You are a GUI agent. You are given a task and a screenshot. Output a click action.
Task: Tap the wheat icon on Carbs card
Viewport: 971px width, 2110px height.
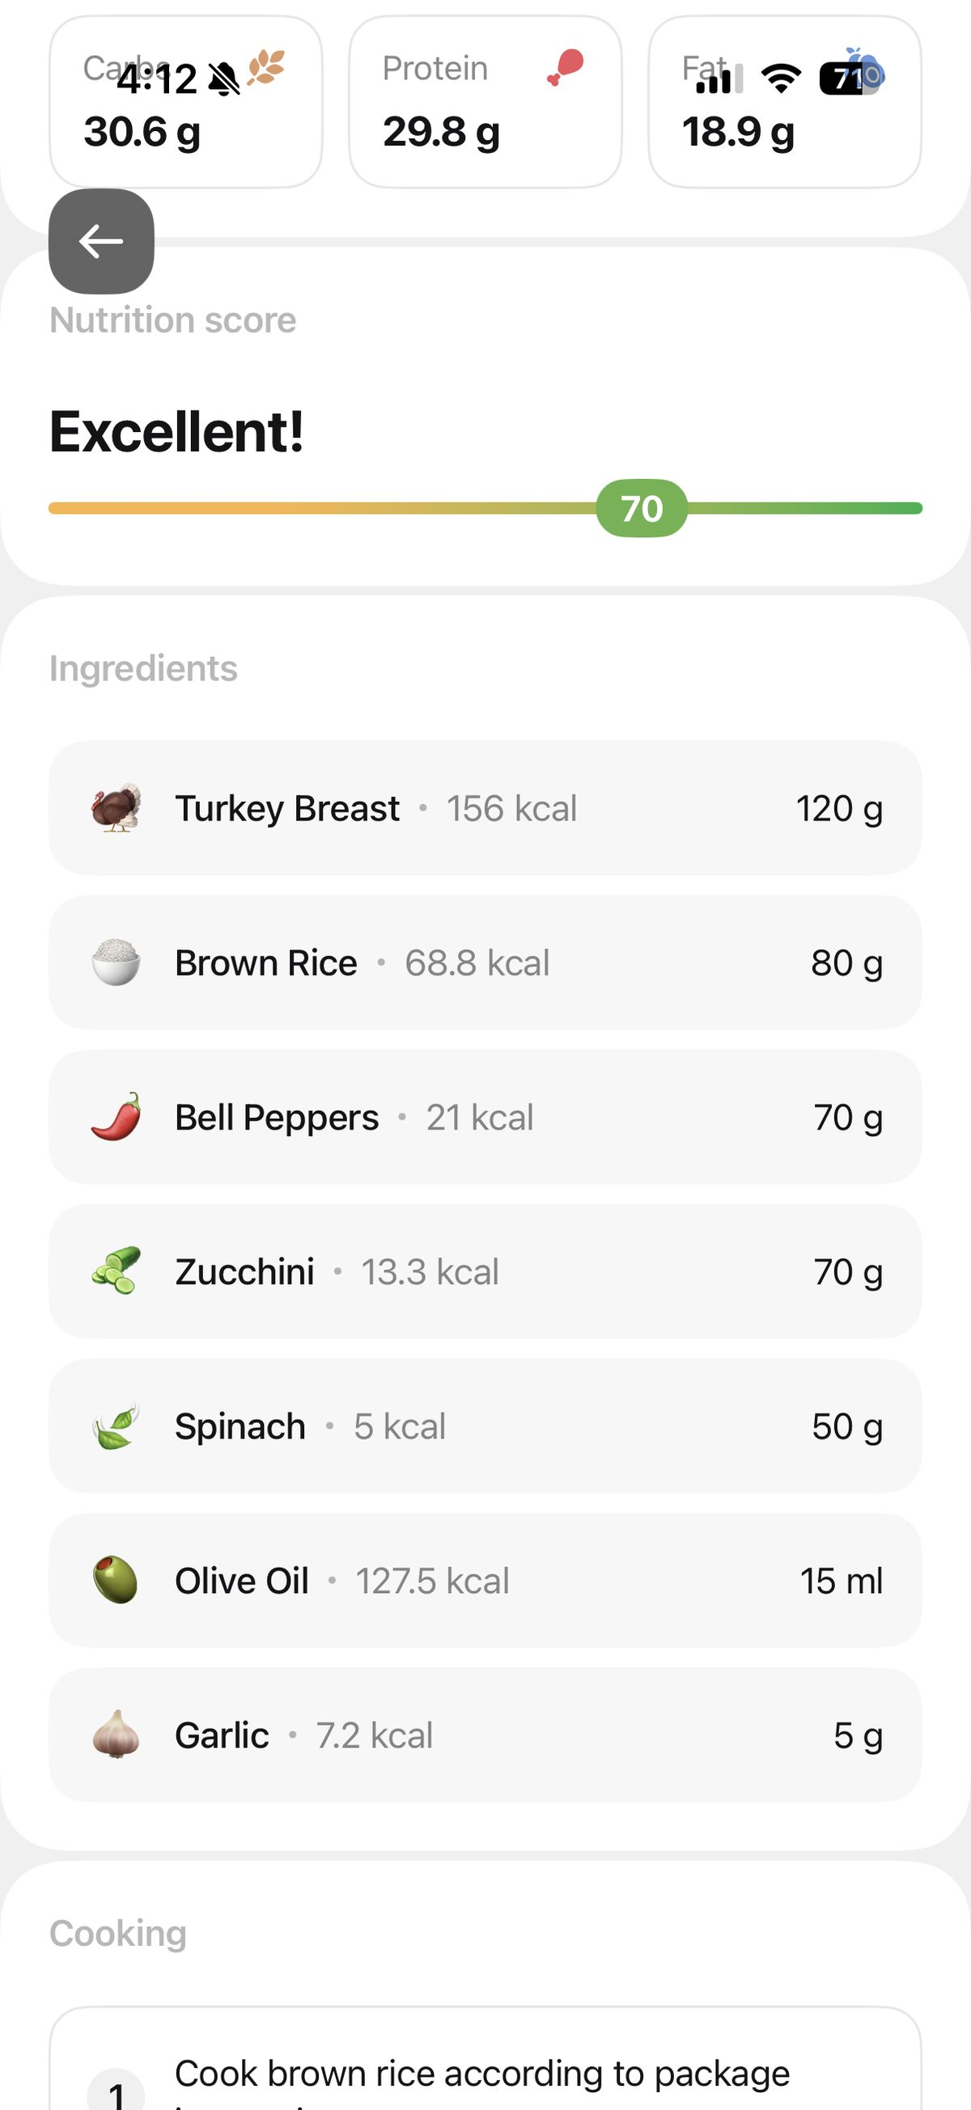266,68
